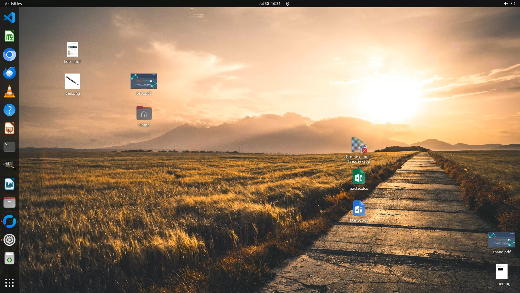This screenshot has height=293, width=520.
Task: Select the hotel.pdf desktop file
Action: coord(72,50)
